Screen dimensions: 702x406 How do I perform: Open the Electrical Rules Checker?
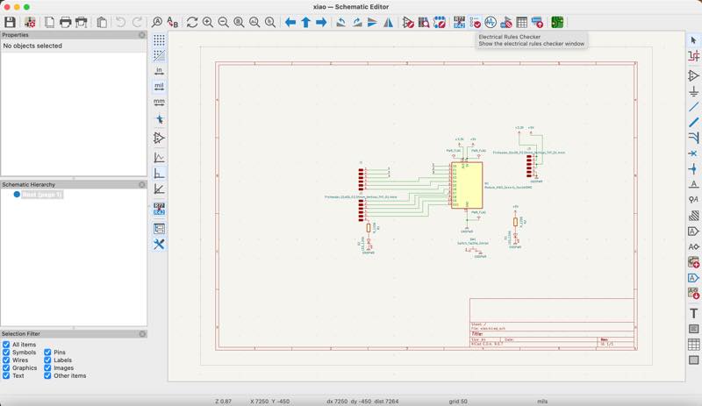(x=475, y=22)
